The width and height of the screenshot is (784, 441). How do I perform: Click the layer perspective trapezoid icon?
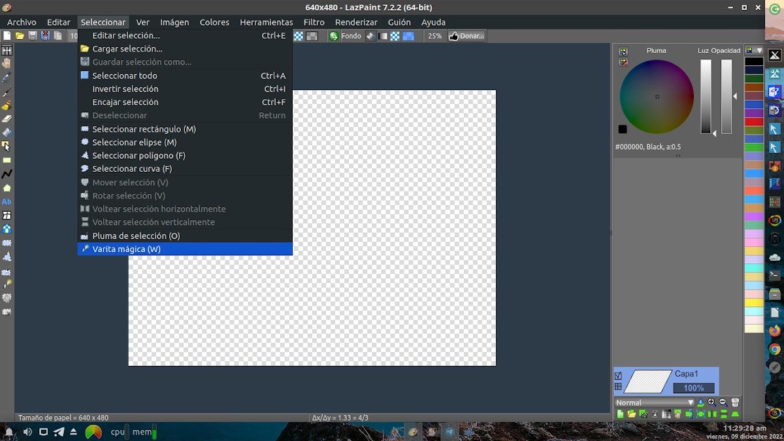735,414
